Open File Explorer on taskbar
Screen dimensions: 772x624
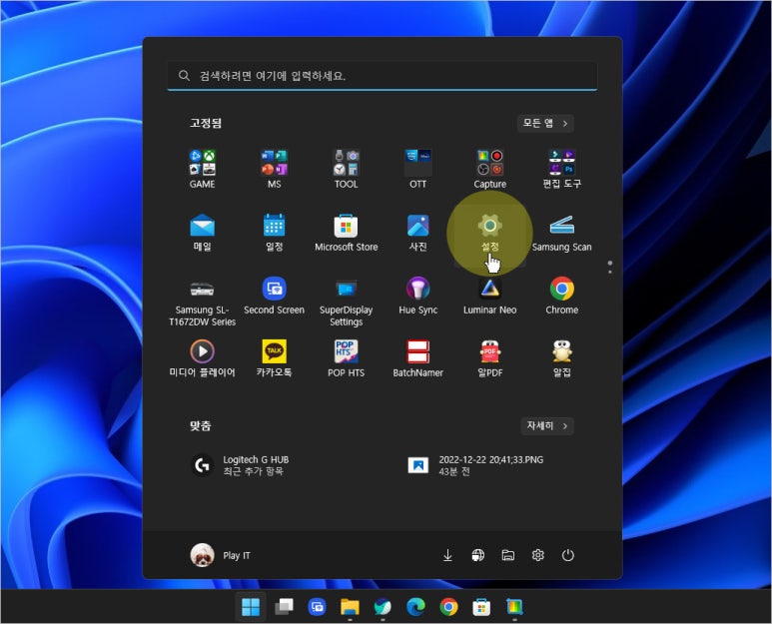pyautogui.click(x=351, y=607)
